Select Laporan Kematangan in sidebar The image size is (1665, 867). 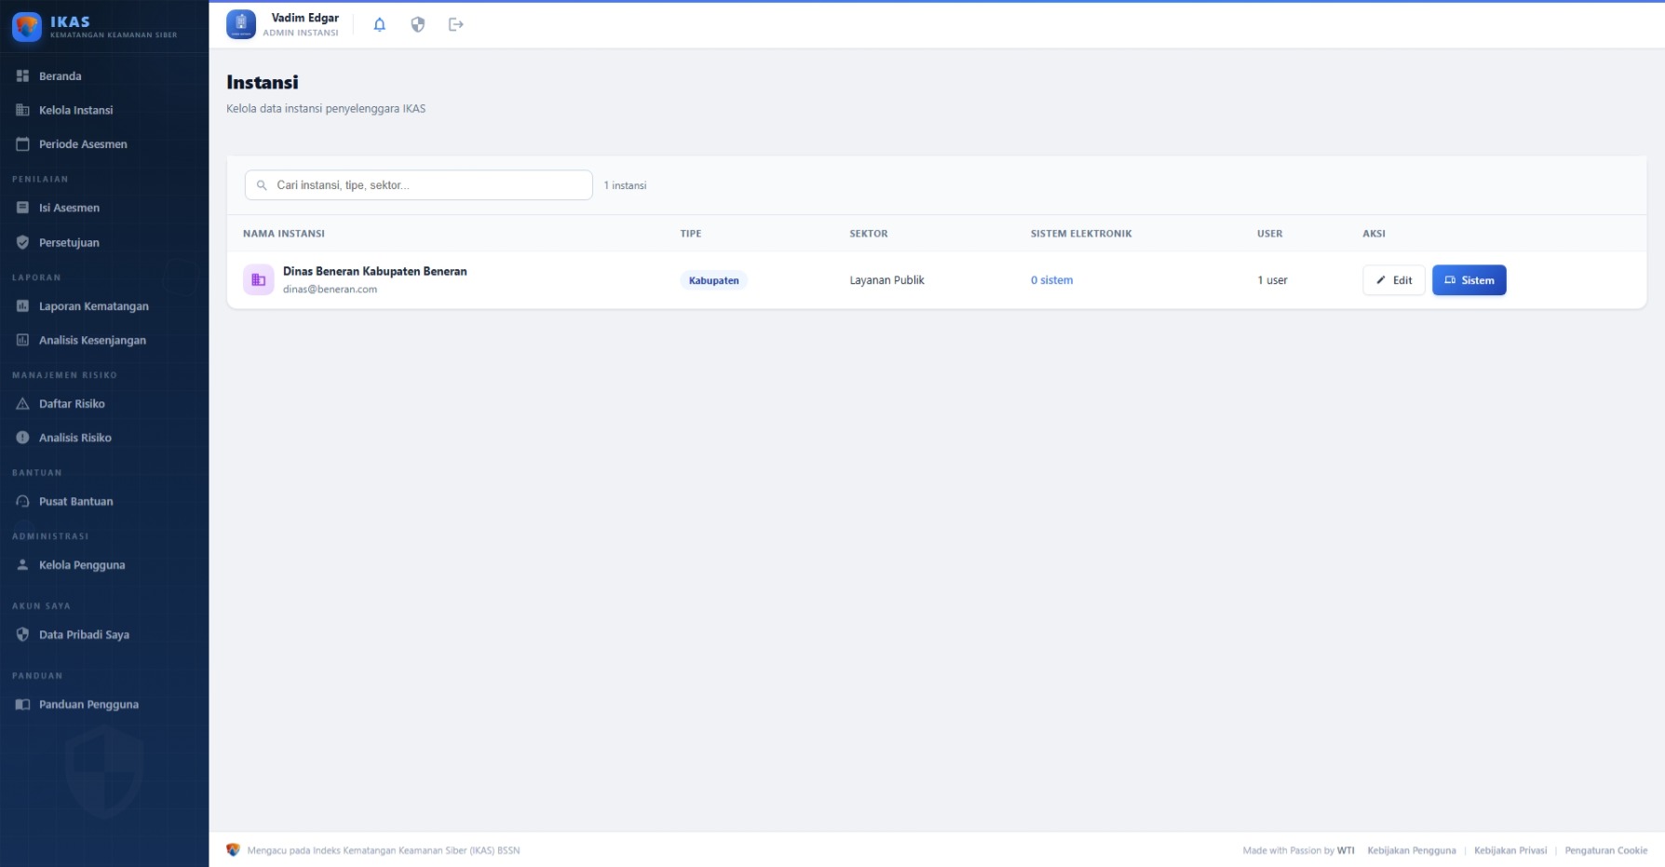tap(93, 306)
